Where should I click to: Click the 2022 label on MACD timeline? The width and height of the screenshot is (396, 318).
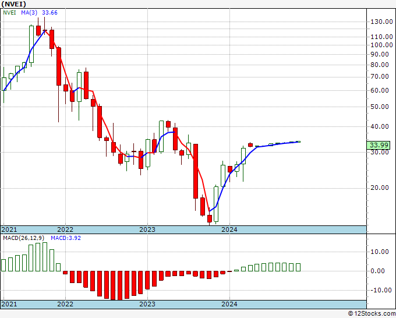point(65,304)
